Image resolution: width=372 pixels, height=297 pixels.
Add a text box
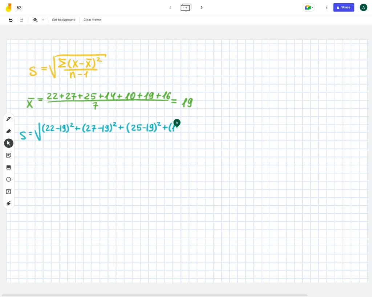pyautogui.click(x=8, y=191)
